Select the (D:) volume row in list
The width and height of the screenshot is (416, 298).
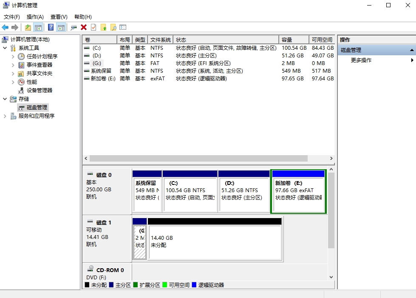point(209,56)
